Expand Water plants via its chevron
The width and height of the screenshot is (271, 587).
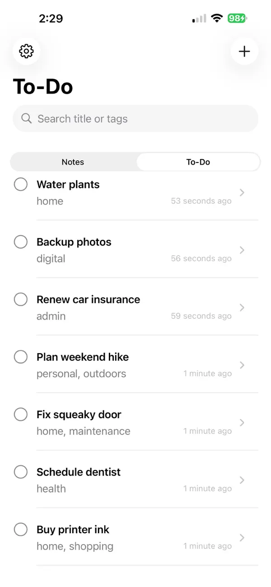[x=242, y=192]
